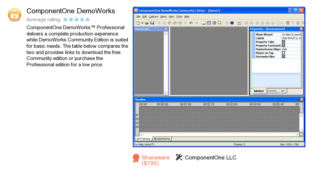Click the Cut scissors icon
The image size is (312, 175).
click(159, 23)
